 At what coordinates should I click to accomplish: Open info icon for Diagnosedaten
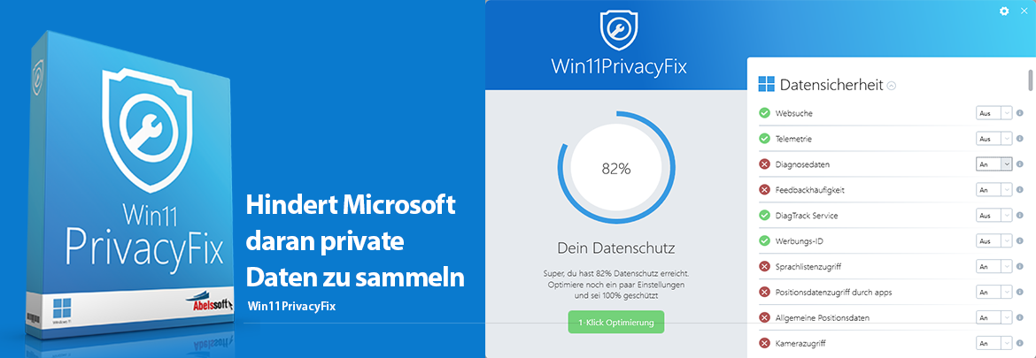1020,164
